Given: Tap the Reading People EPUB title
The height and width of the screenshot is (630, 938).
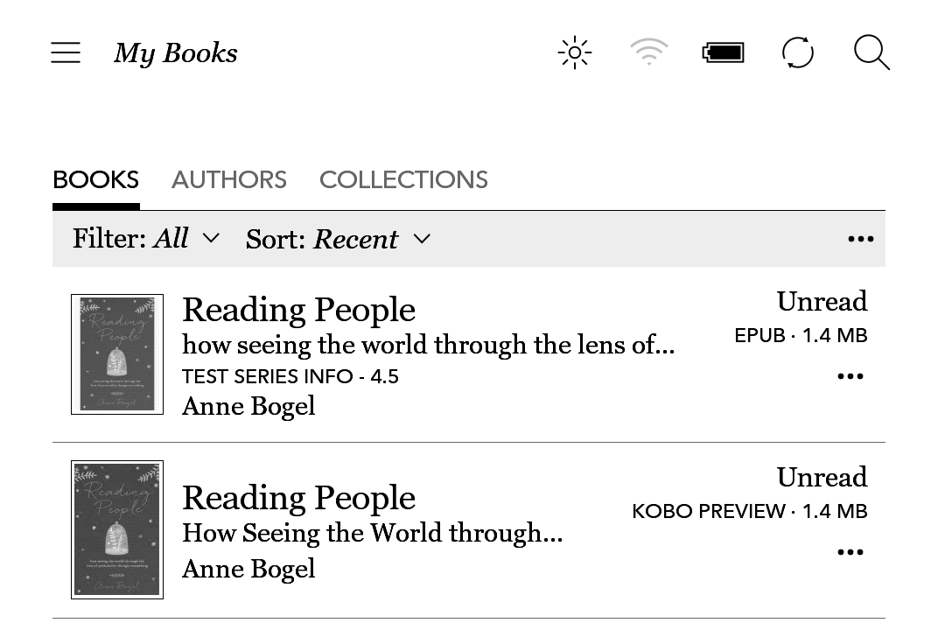Looking at the screenshot, I should 298,310.
